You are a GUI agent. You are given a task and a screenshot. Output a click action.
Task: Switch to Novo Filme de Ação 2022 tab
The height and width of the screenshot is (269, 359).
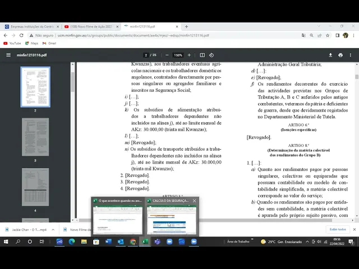pos(91,27)
